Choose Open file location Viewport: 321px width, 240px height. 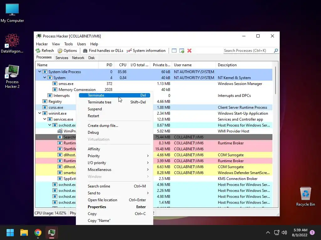pos(114,200)
